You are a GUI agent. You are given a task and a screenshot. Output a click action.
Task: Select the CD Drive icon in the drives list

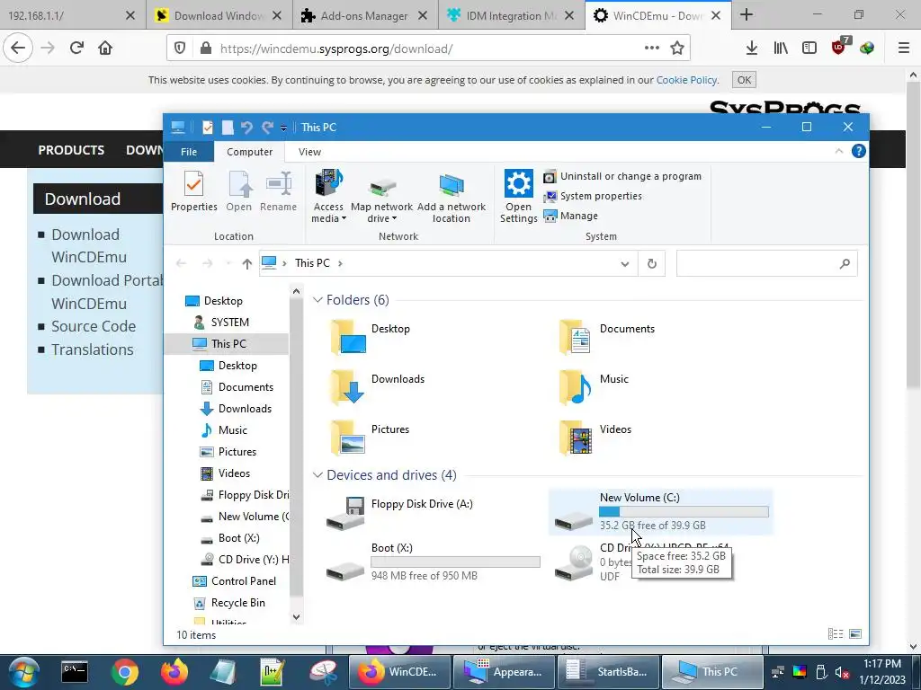(575, 562)
